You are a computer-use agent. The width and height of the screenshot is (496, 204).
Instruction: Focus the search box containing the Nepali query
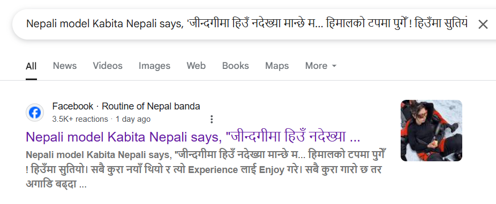click(247, 24)
